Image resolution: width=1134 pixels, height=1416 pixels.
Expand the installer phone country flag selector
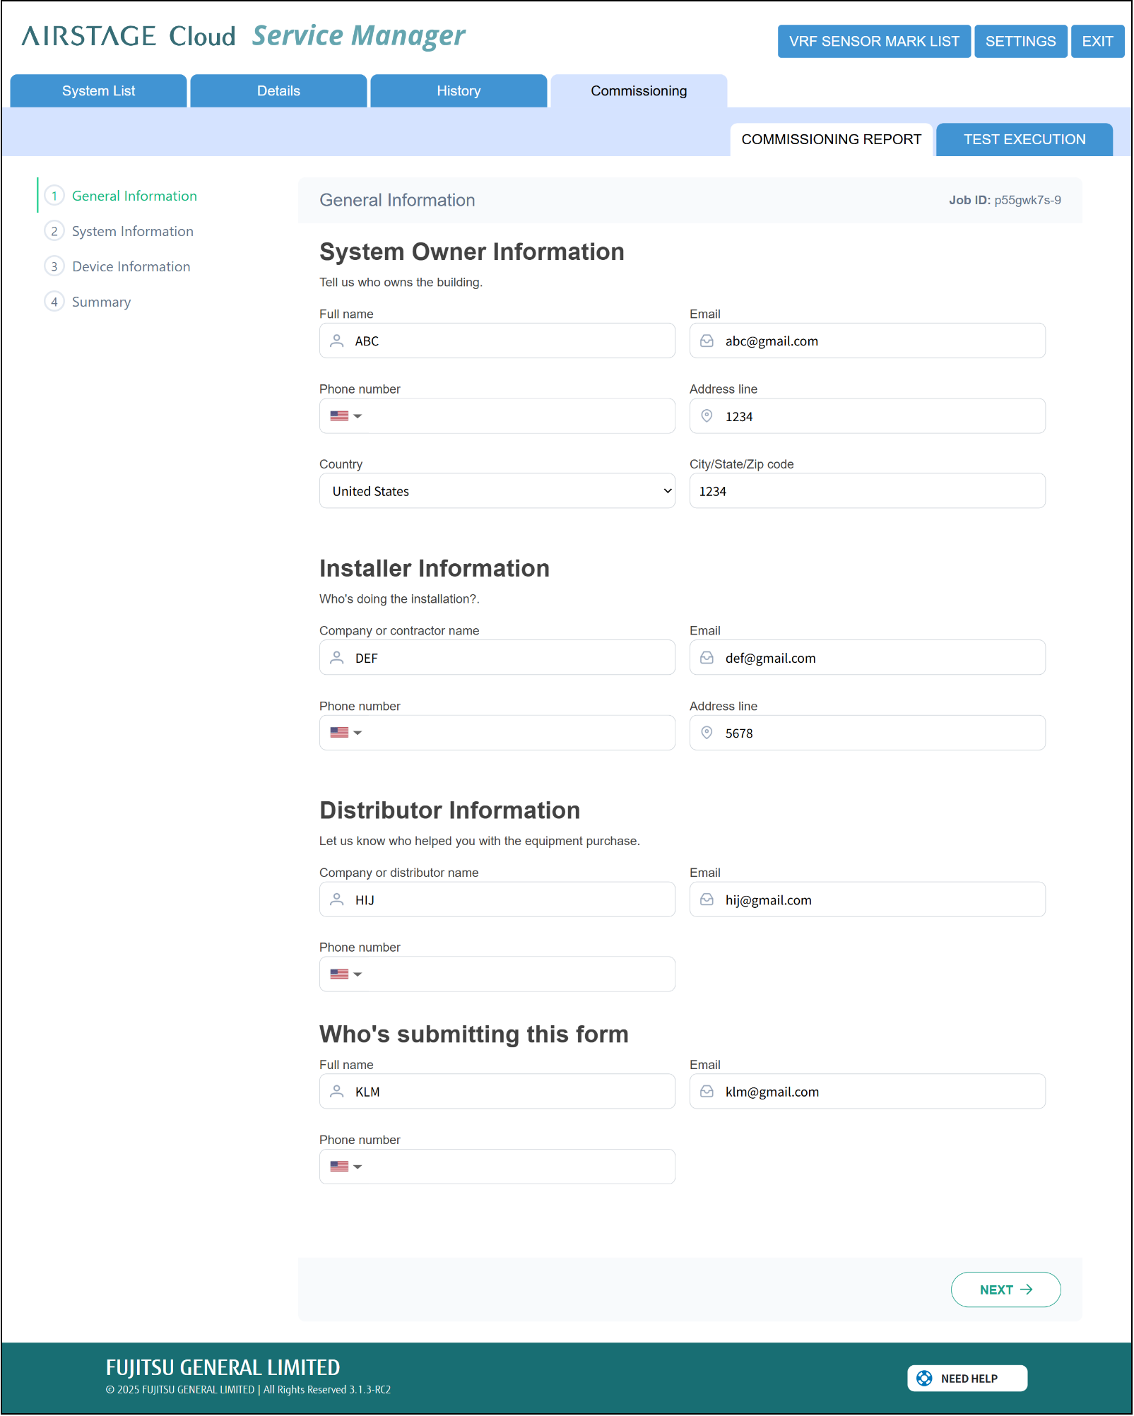click(345, 733)
